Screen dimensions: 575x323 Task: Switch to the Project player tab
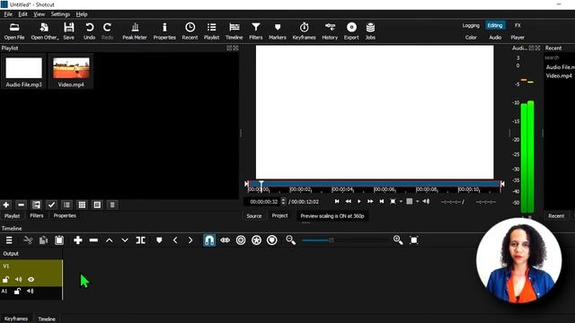pyautogui.click(x=279, y=215)
